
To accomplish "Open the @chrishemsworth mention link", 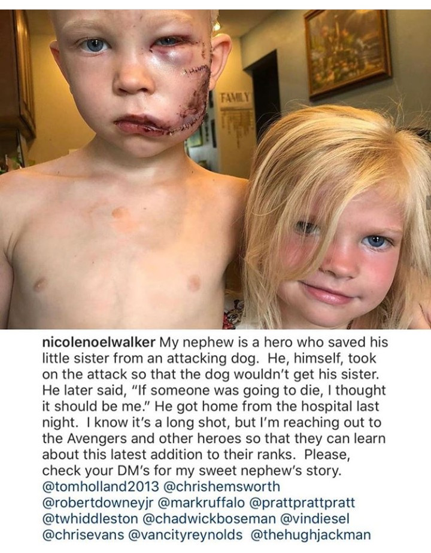I will (x=222, y=487).
